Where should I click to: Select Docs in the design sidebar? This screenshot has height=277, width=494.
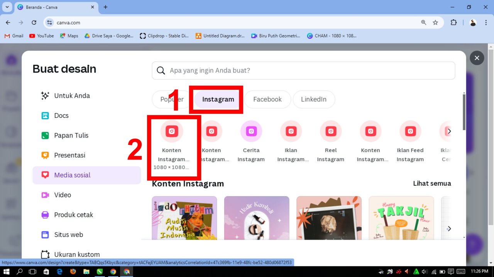86,116
